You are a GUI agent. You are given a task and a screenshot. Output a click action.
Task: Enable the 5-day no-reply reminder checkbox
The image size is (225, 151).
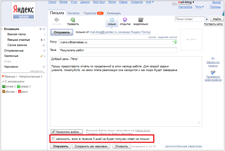pos(53,139)
